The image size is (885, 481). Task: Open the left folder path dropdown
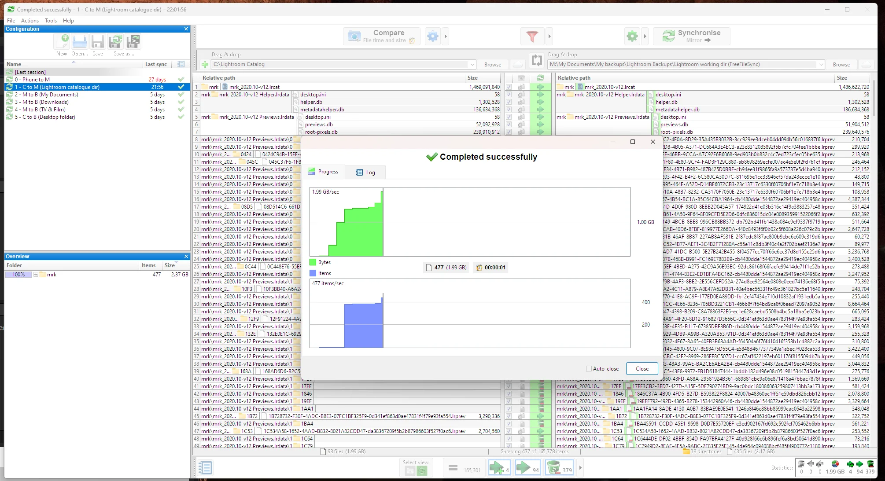[472, 65]
